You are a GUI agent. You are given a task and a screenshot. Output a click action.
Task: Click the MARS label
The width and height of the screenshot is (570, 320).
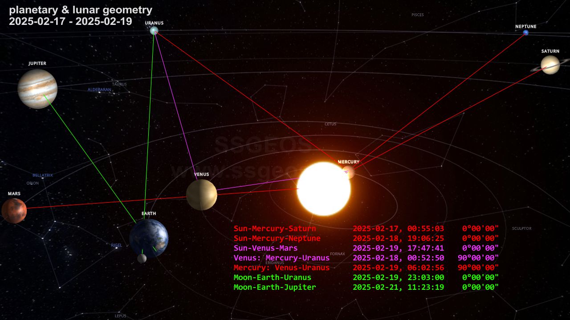click(14, 194)
